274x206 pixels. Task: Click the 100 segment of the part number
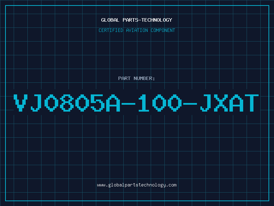tap(160, 103)
